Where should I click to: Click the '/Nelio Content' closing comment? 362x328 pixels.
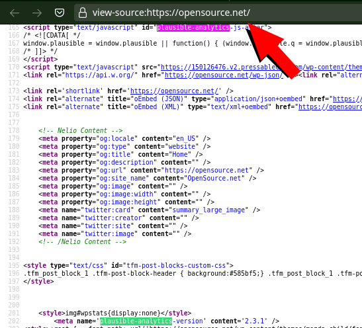pyautogui.click(x=83, y=242)
